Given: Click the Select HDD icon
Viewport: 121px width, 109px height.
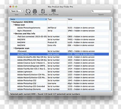Looking at the screenshot, I should click(43, 11).
